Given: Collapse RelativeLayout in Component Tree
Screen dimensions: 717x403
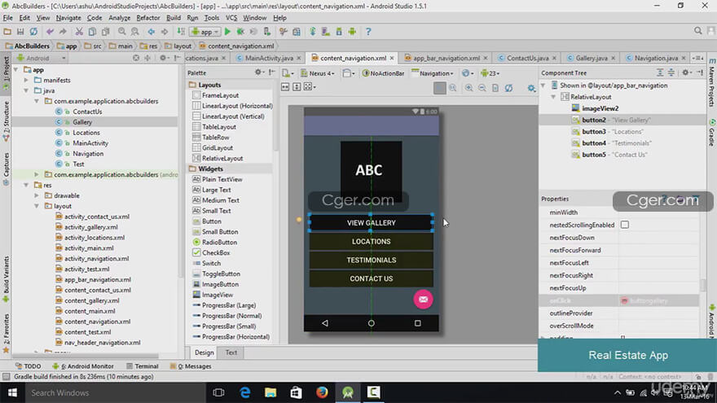Looking at the screenshot, I should pos(553,97).
